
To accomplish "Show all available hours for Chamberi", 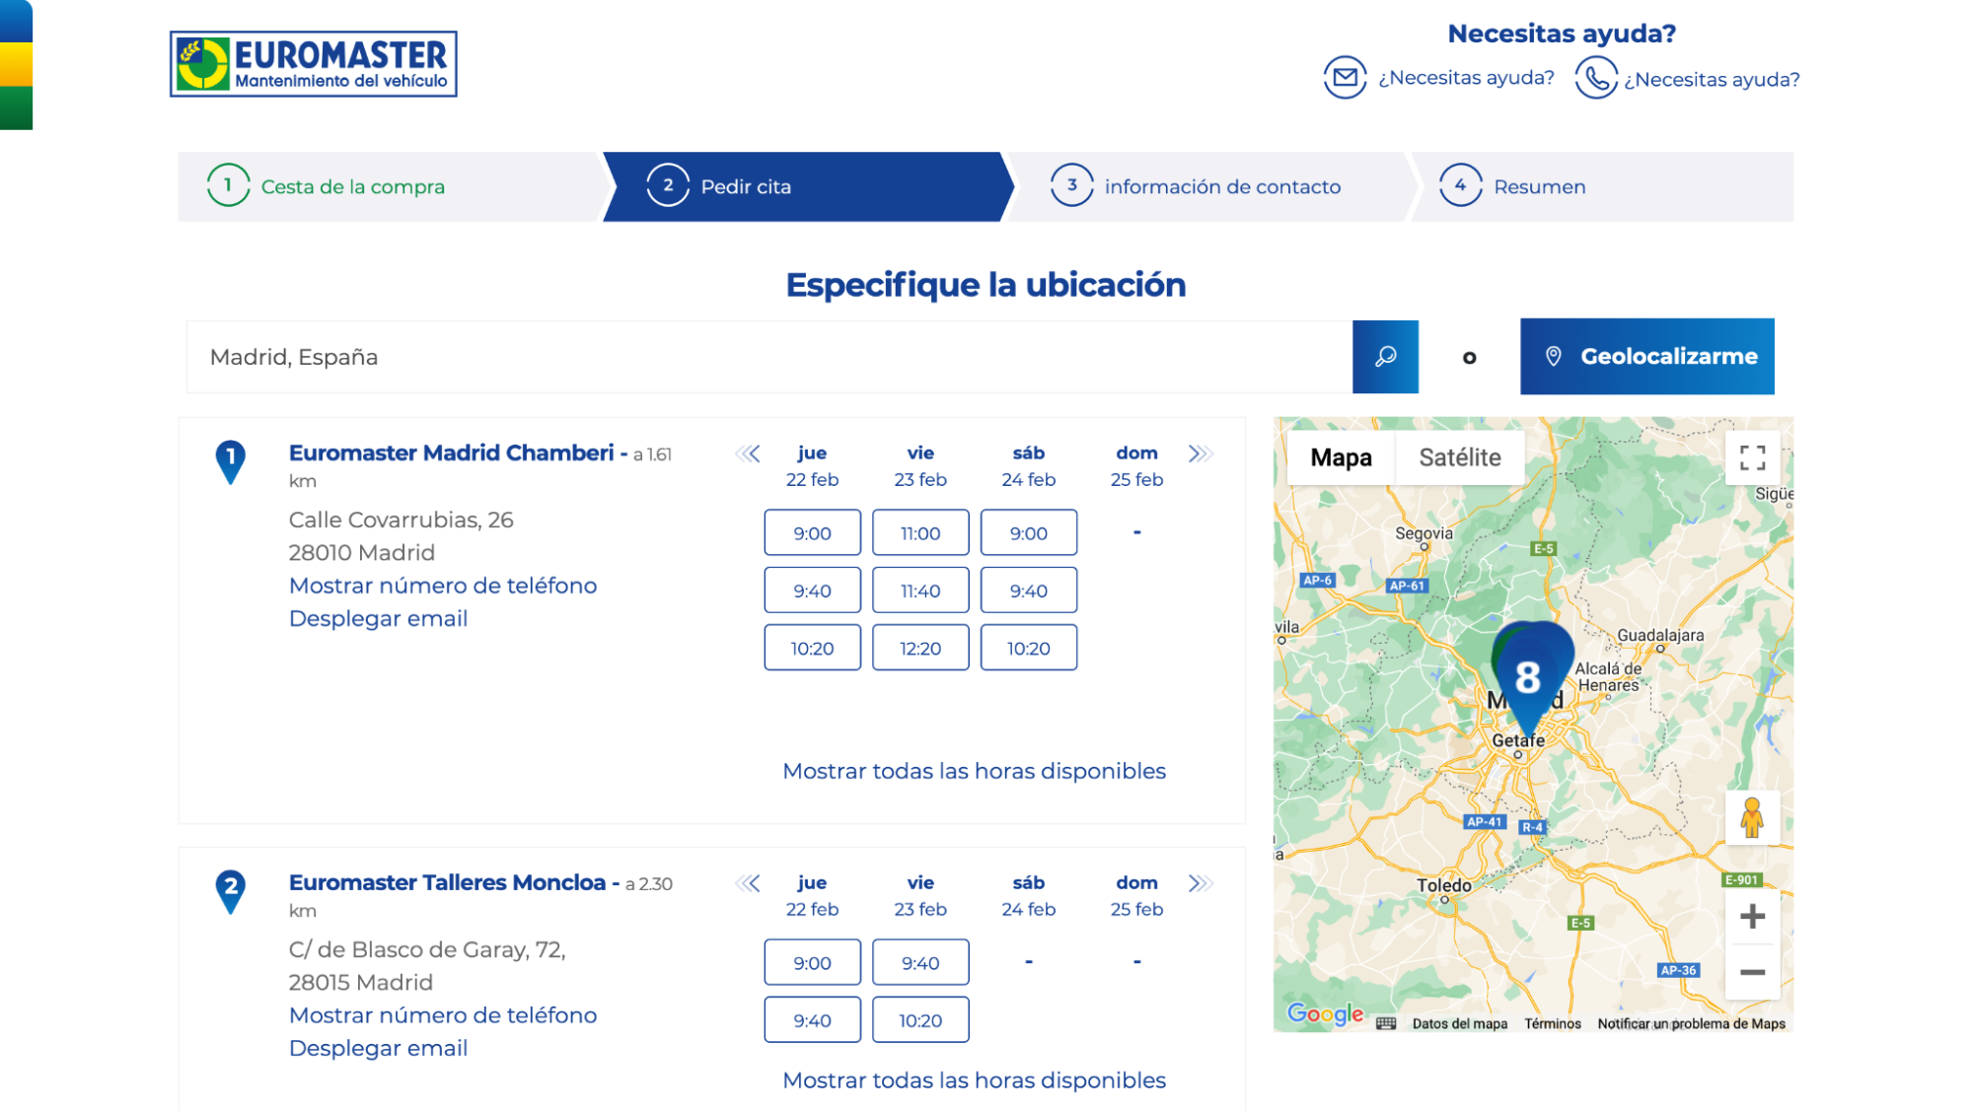I will (974, 771).
